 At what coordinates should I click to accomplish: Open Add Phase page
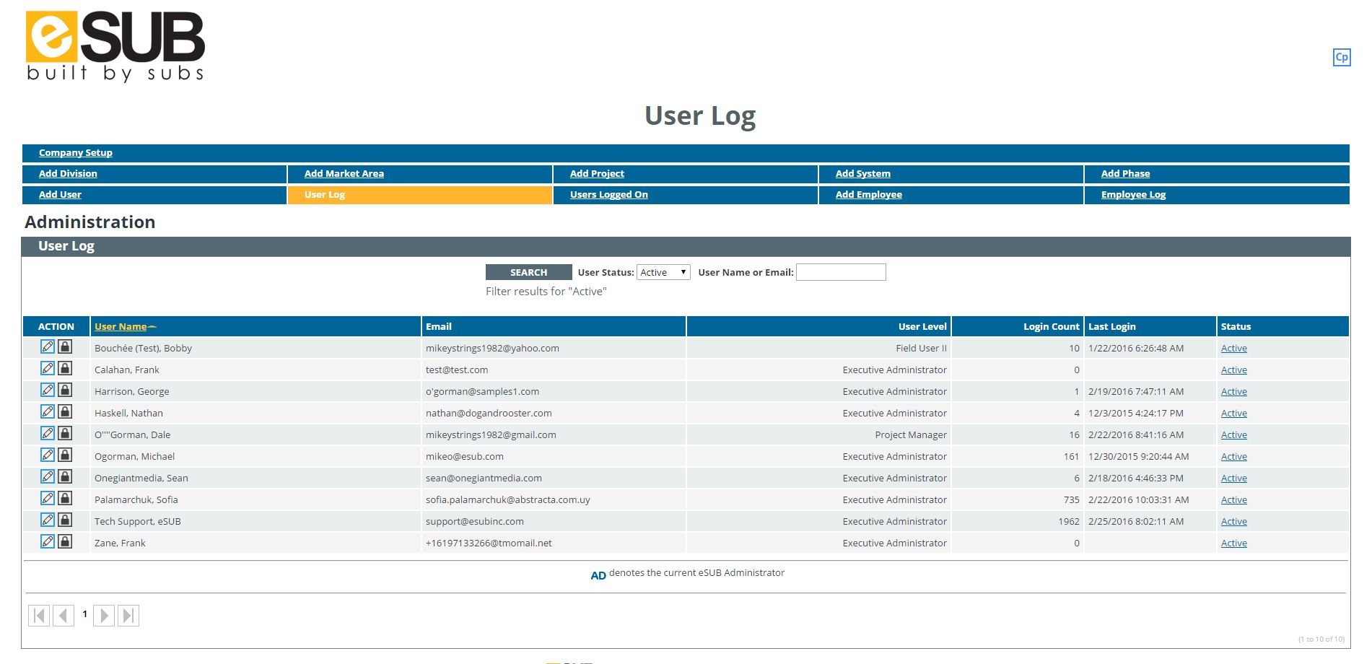[1126, 173]
